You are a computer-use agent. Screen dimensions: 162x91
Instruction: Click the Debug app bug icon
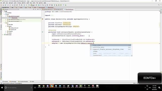39,5
